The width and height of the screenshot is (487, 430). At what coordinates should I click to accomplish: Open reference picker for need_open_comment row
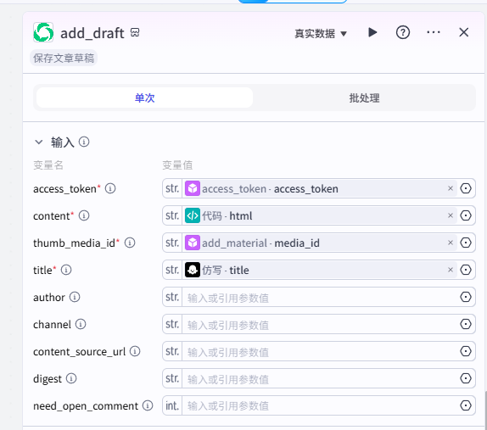tap(466, 405)
